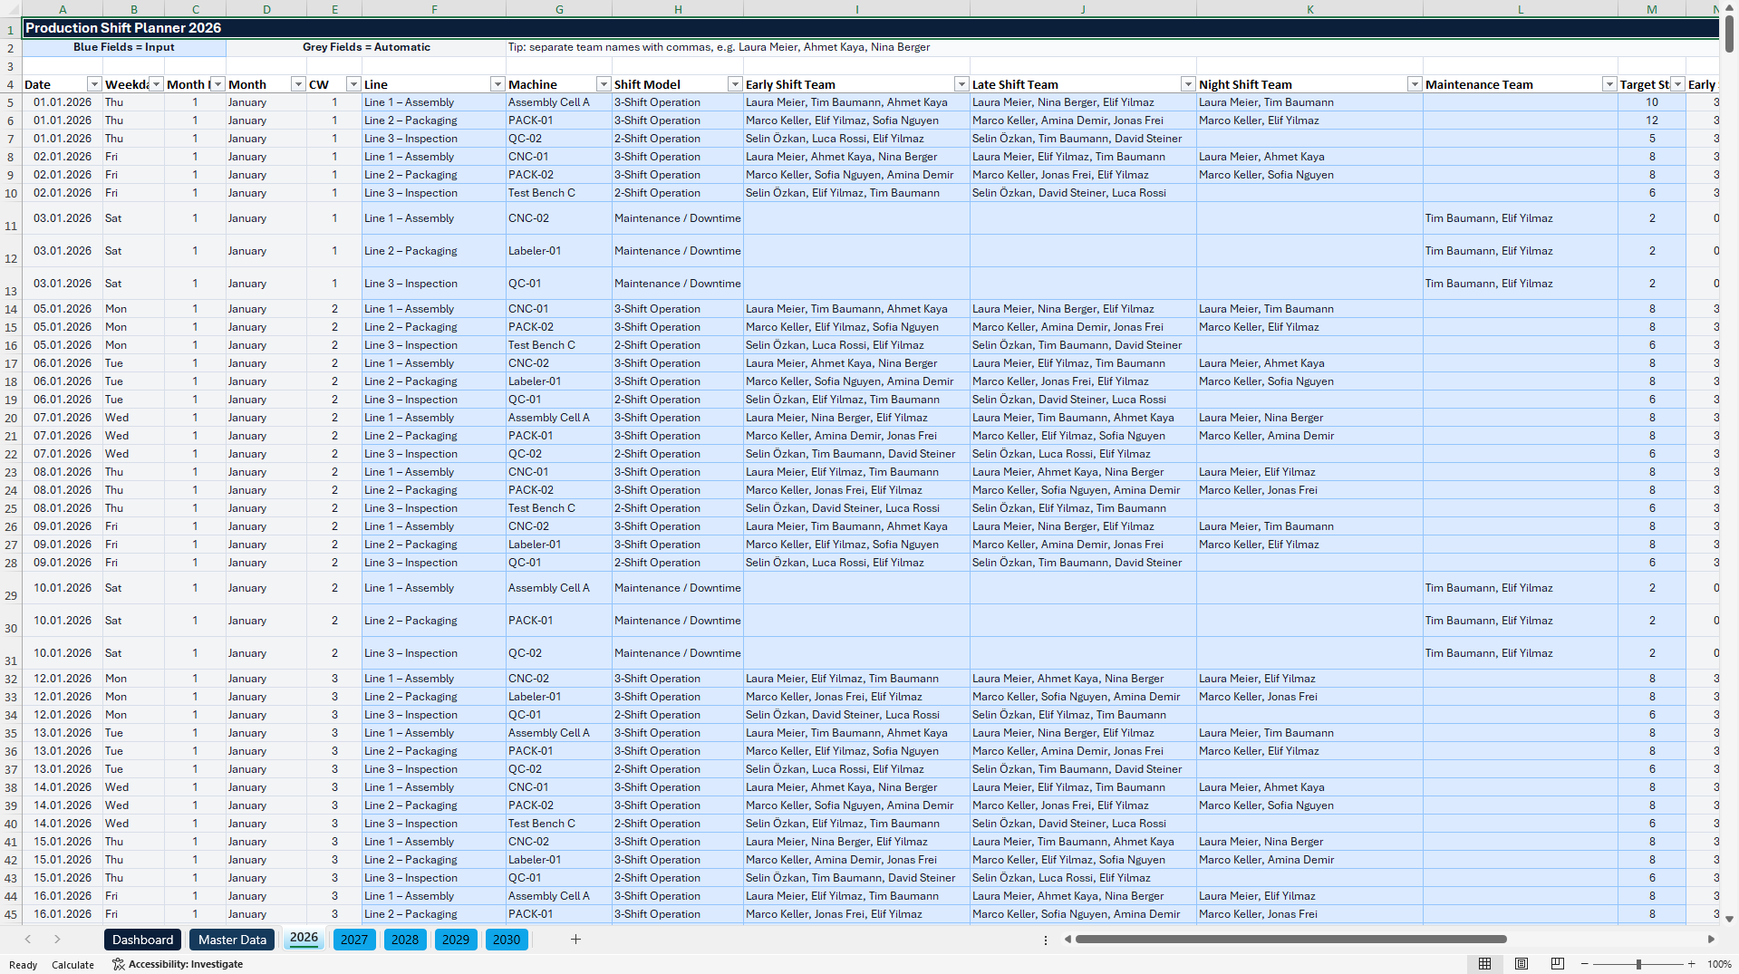Select 'Laura Meier, Nina Berger' night shift cell row 20
Screen dimensions: 1739x974
click(x=1309, y=418)
